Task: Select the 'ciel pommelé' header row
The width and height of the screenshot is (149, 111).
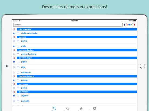Action: point(77,29)
